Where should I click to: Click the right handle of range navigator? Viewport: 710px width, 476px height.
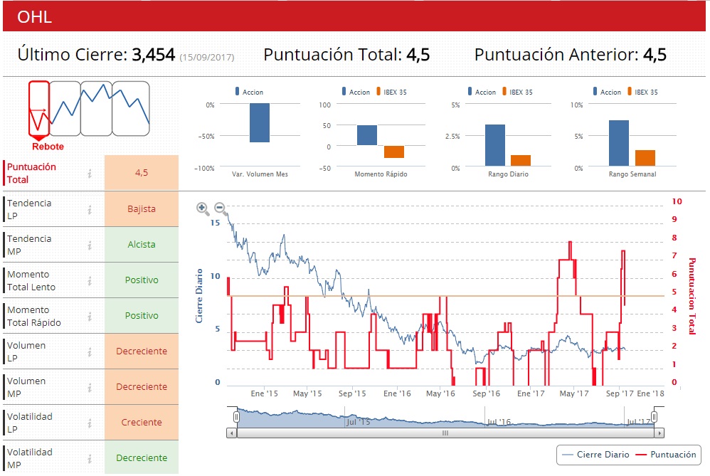pyautogui.click(x=654, y=417)
